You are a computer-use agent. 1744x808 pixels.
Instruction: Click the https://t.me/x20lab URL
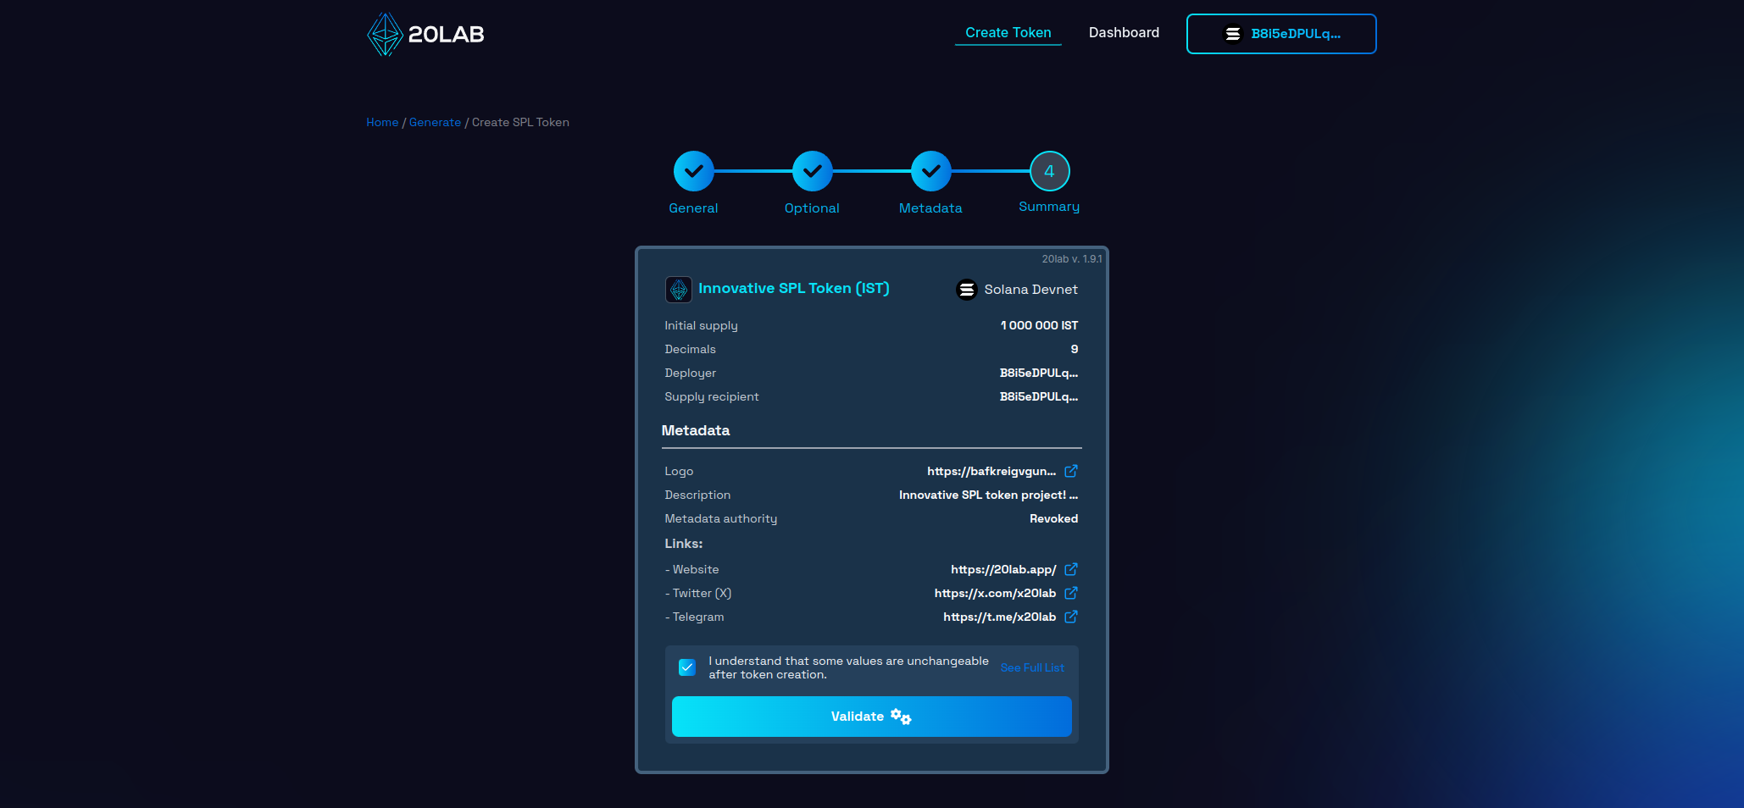point(999,617)
